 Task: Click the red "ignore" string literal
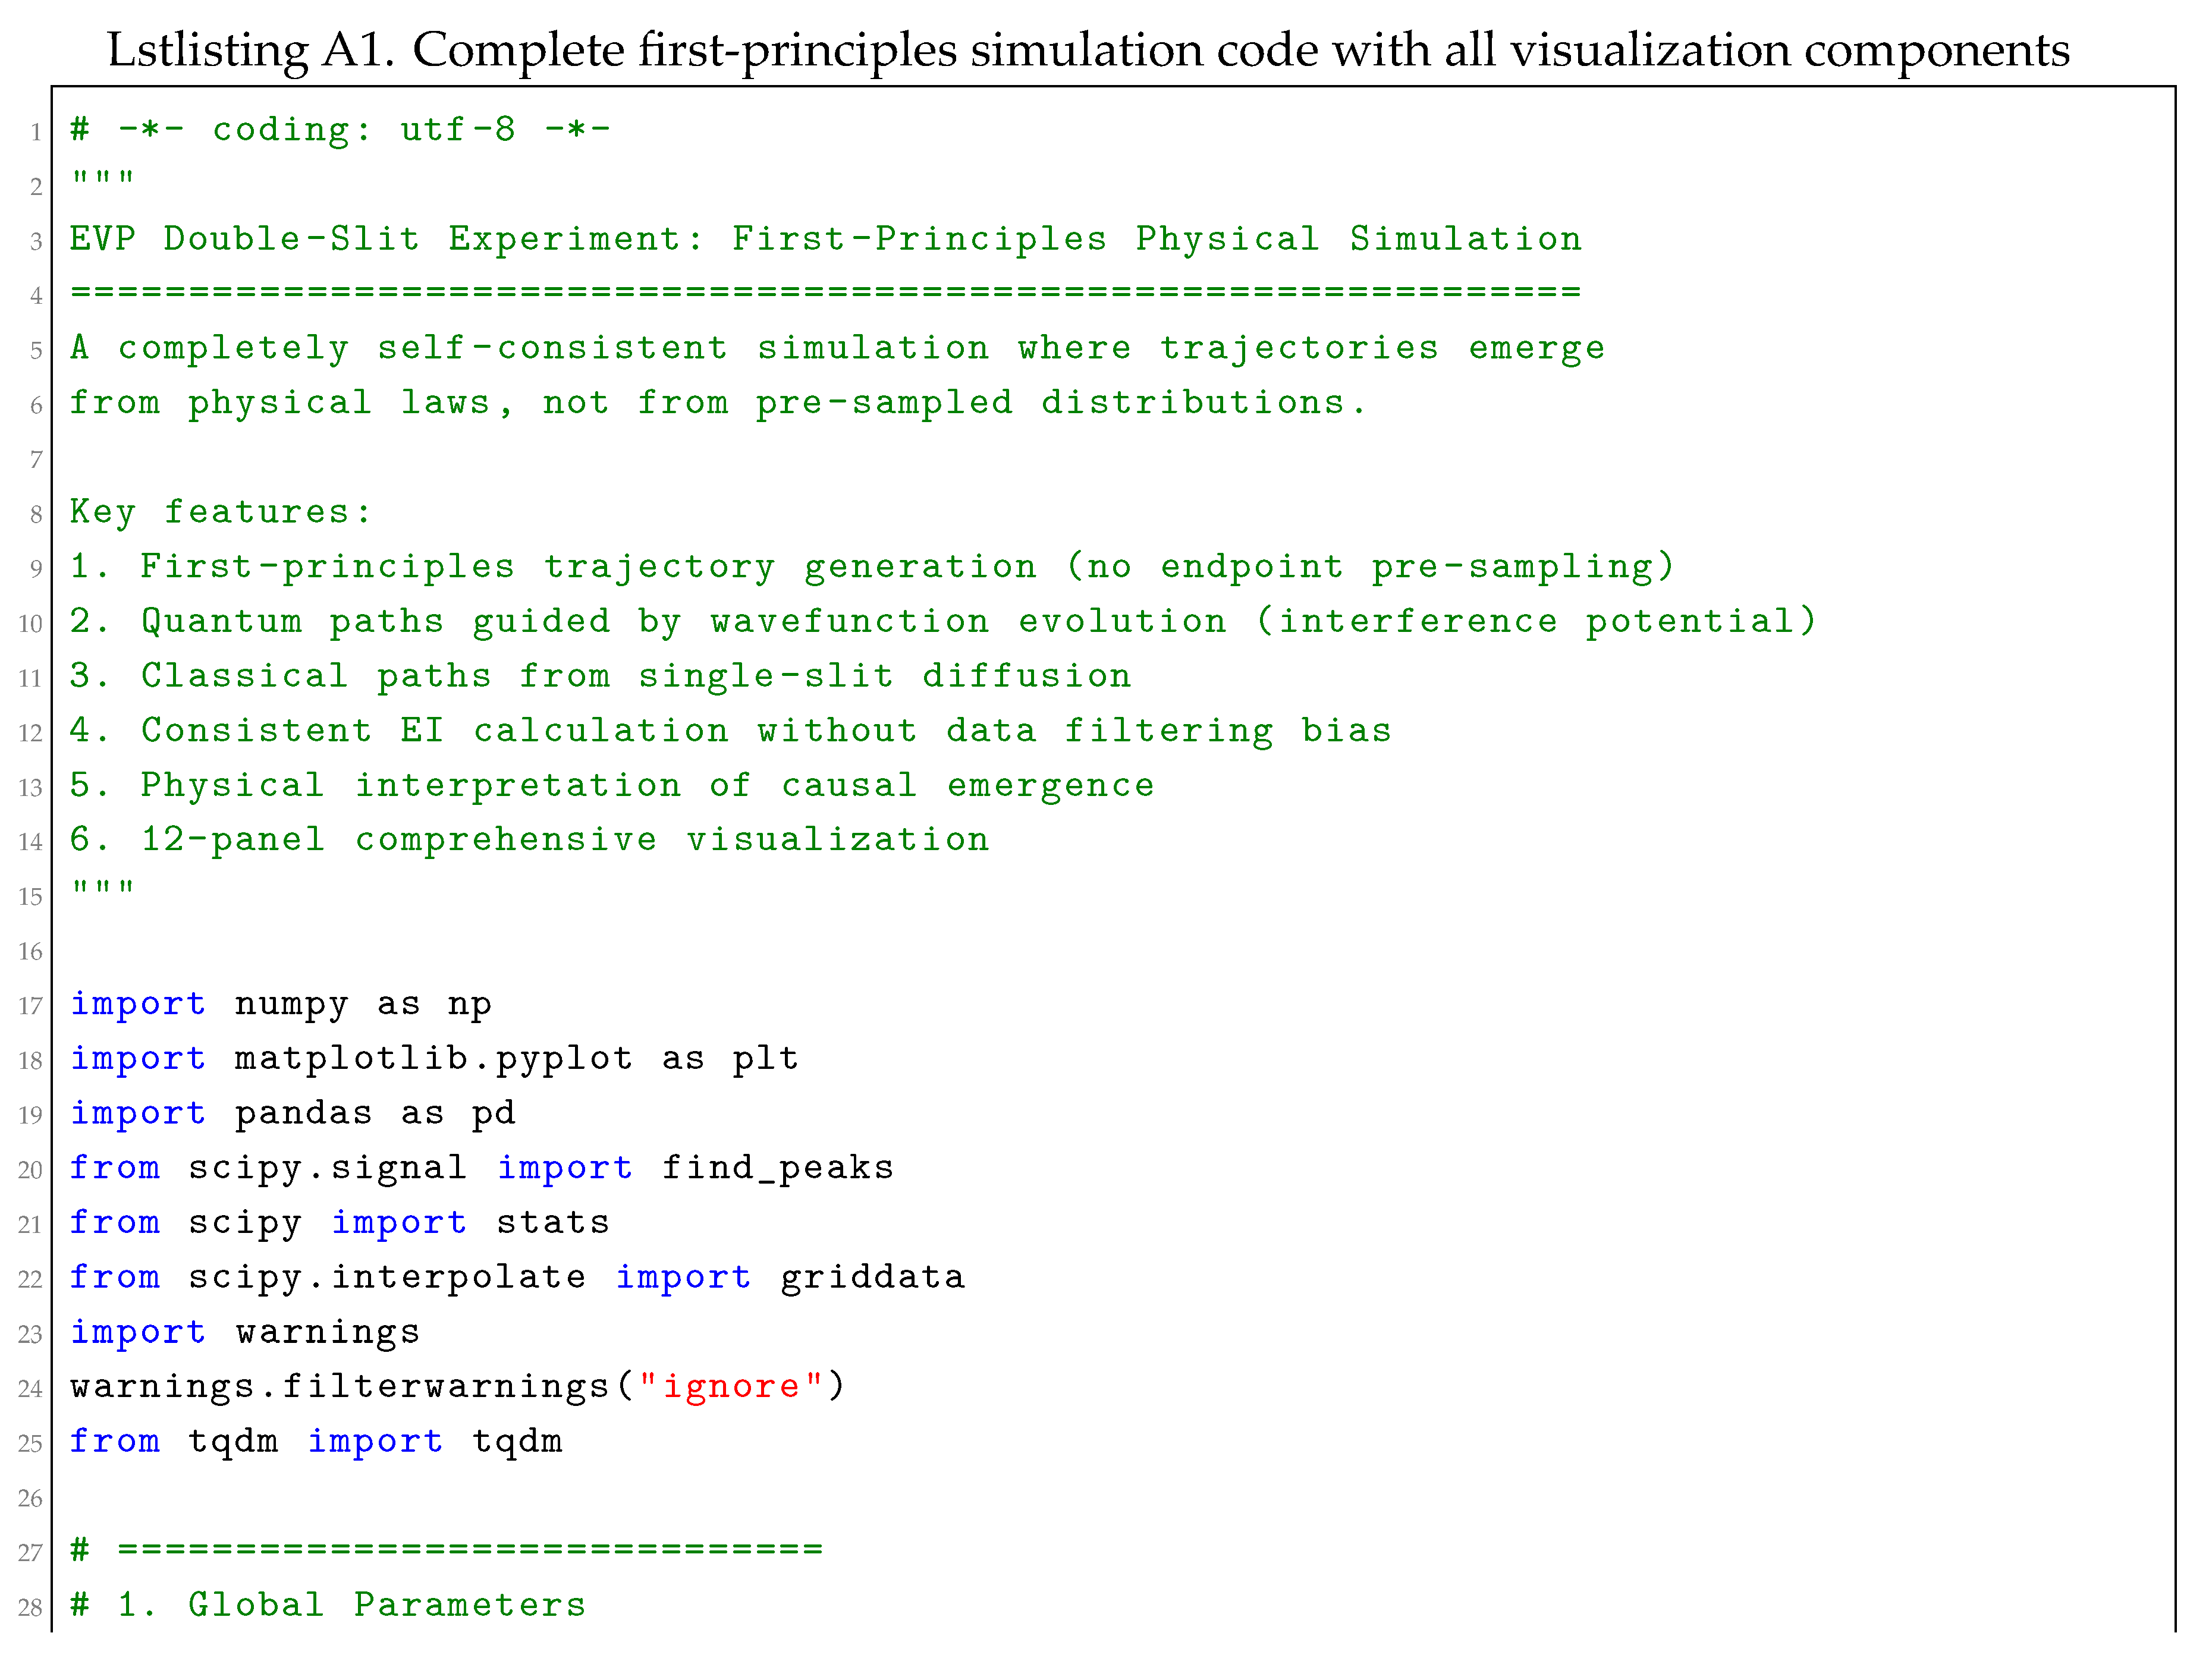click(731, 1386)
